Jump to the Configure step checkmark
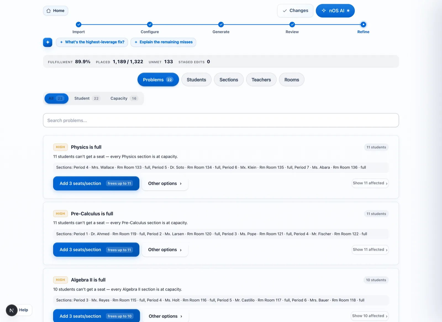The height and width of the screenshot is (322, 442). click(150, 25)
